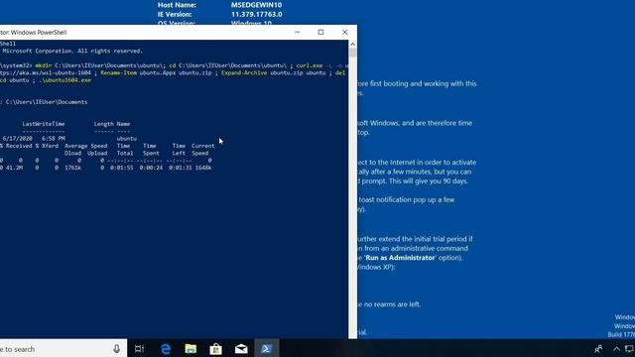Launch Microsoft Edge from the taskbar
Image resolution: width=635 pixels, height=357 pixels.
[x=166, y=348]
